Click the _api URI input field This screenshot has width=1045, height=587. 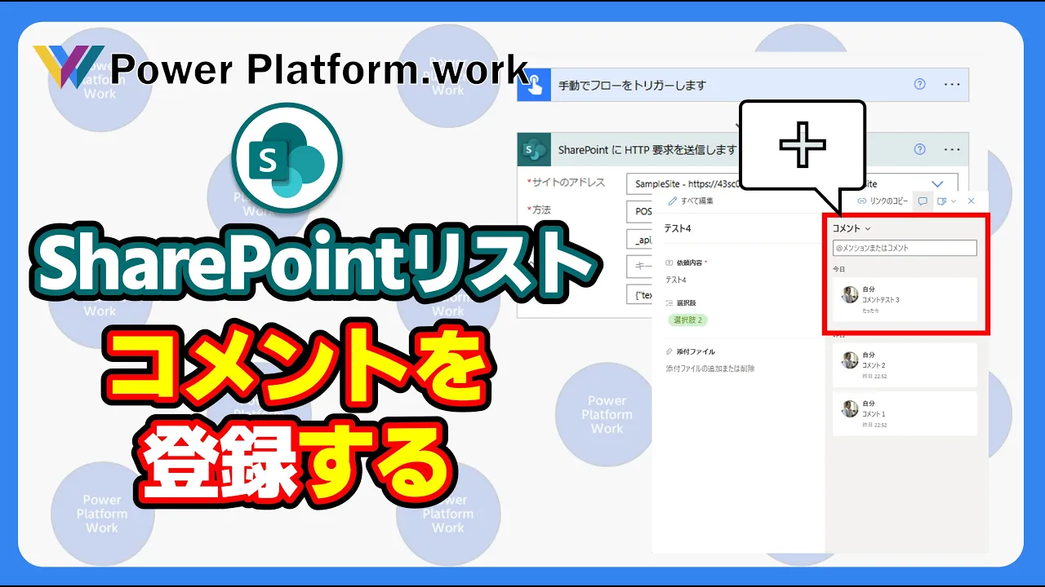click(x=638, y=240)
